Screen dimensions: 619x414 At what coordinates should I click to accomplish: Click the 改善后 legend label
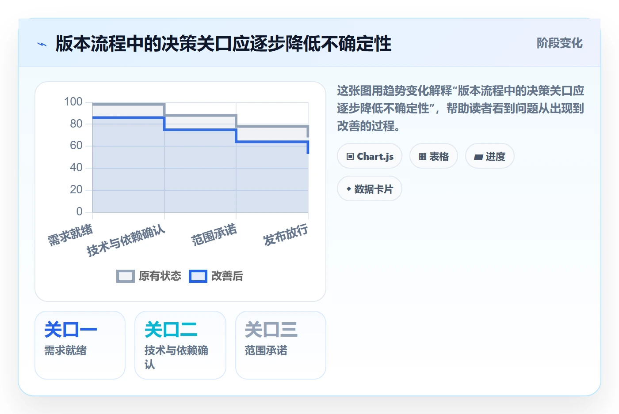(227, 276)
